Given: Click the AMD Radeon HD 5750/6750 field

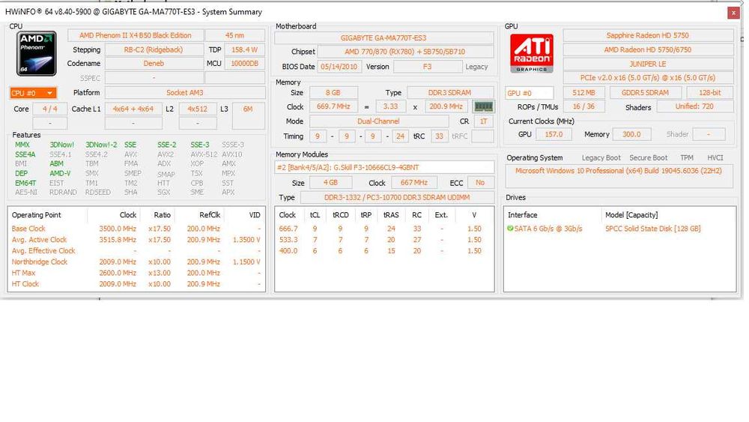Looking at the screenshot, I should 648,49.
